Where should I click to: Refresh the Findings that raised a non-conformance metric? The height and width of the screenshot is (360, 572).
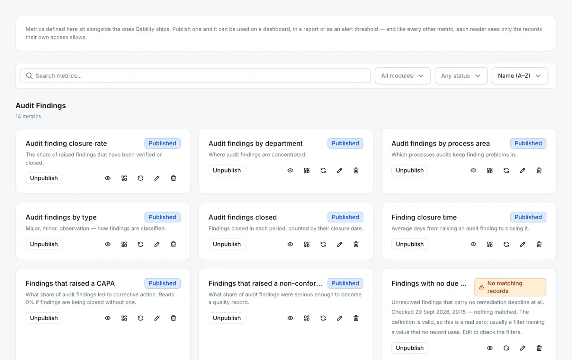click(323, 318)
